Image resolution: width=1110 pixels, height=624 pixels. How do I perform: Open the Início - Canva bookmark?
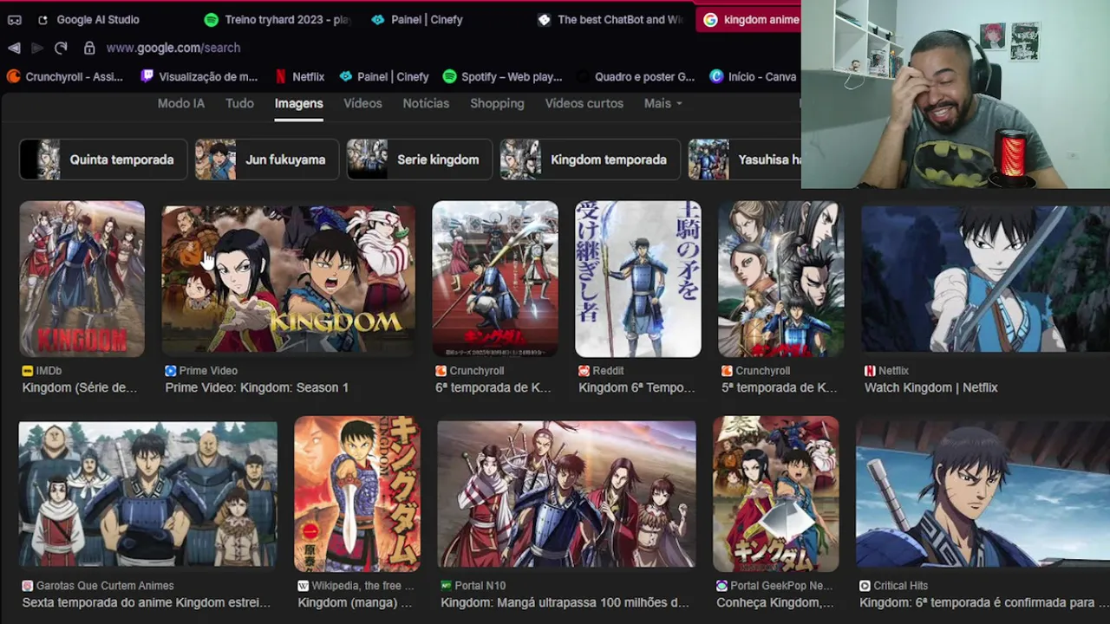click(x=753, y=76)
